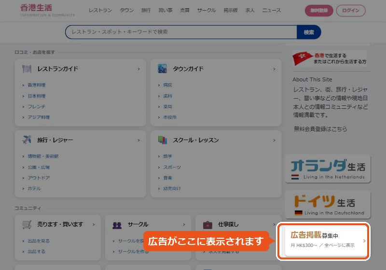This screenshot has height=270, width=386.
Task: Open the 無料会員登録はこちら link
Action: [320, 129]
